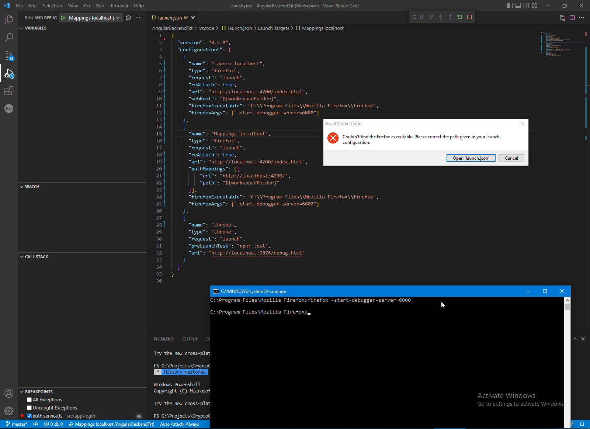Click the .vscode breadcrumb folder
Screen dimensions: 590x429
coord(206,28)
